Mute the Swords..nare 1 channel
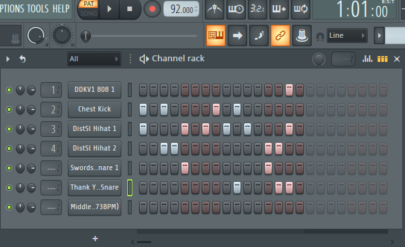 (x=9, y=168)
